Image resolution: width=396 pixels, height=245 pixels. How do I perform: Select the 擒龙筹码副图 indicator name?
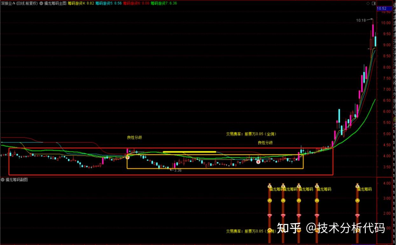pos(17,180)
